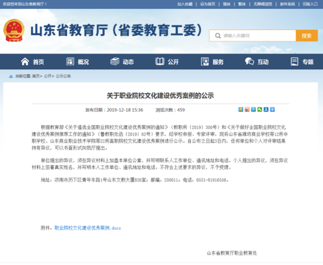Image resolution: width=323 pixels, height=265 pixels.
Task: Click the 当前位置 breadcrumb label
Action: pos(23,76)
